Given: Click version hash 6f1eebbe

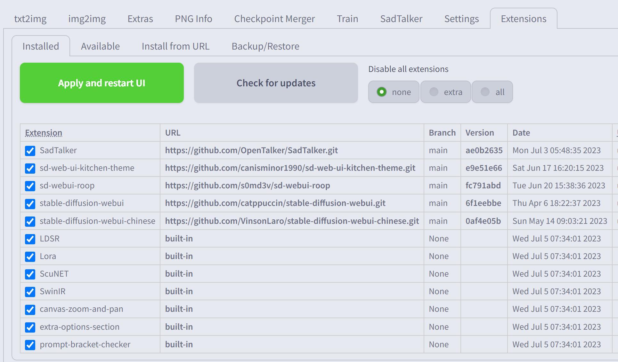Looking at the screenshot, I should pyautogui.click(x=484, y=203).
